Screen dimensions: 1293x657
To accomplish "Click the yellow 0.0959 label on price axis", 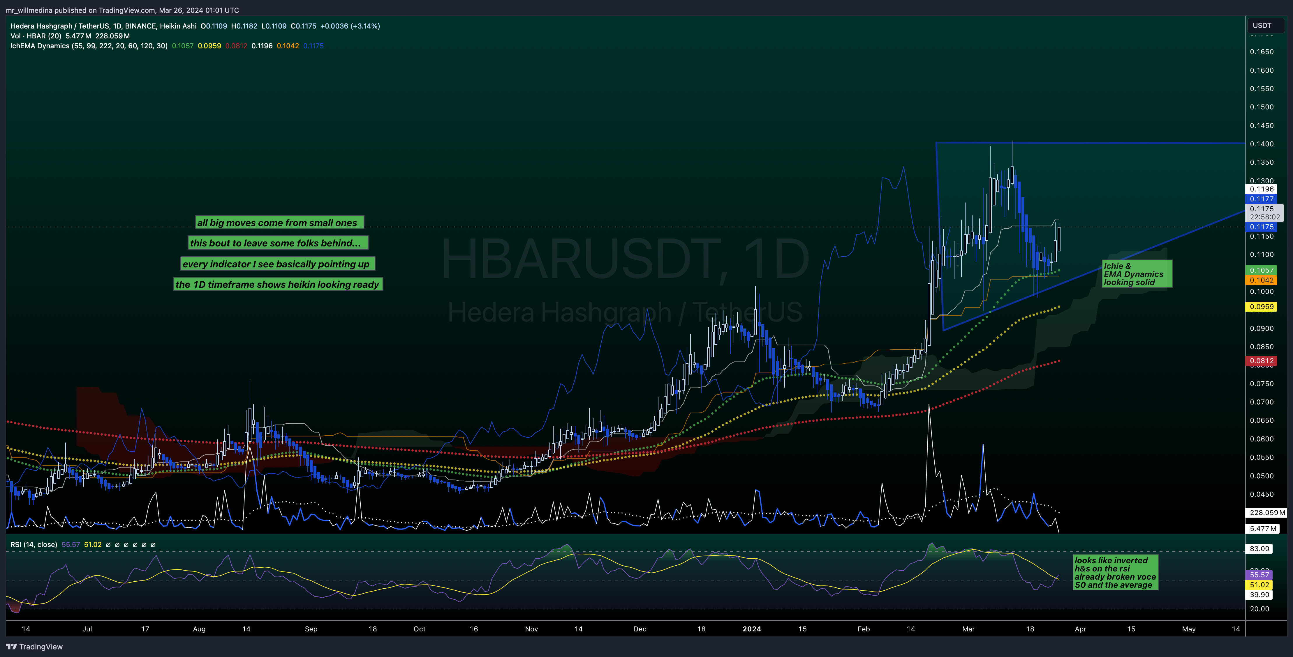I will tap(1262, 307).
